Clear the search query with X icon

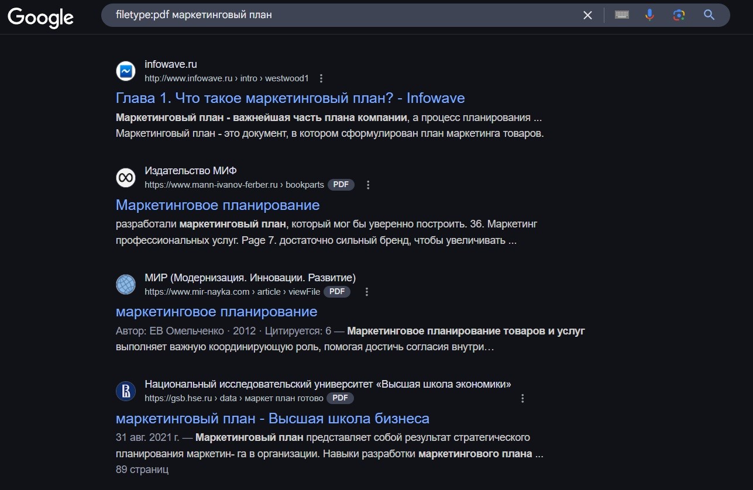(x=587, y=15)
